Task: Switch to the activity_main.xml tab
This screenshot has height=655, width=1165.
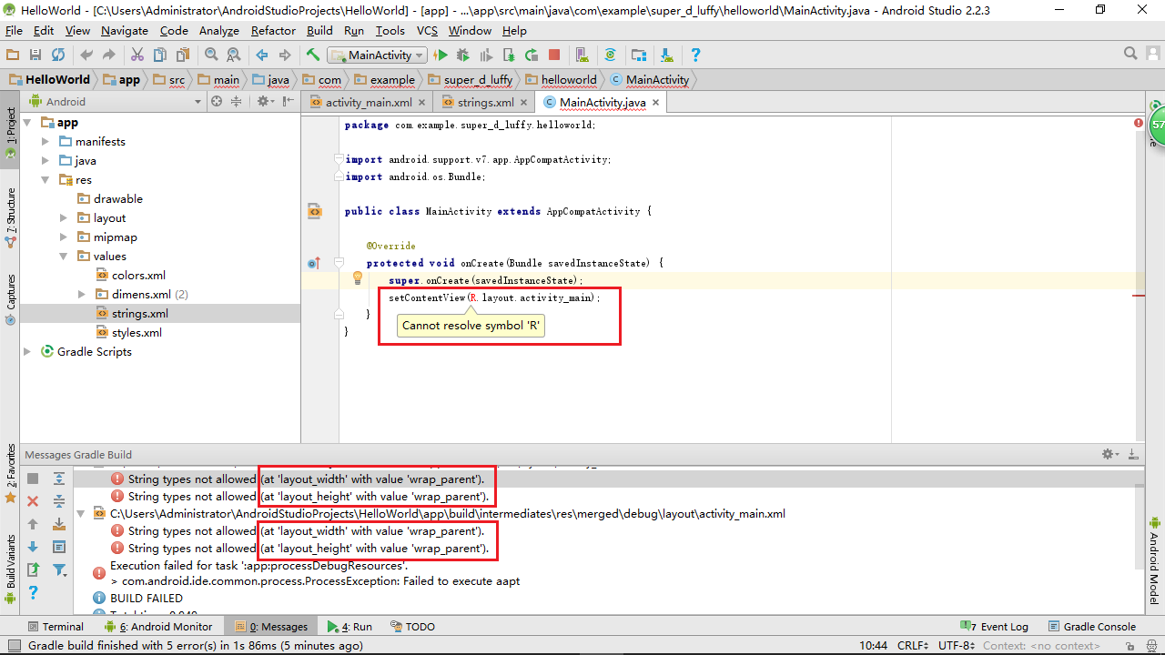Action: [369, 102]
